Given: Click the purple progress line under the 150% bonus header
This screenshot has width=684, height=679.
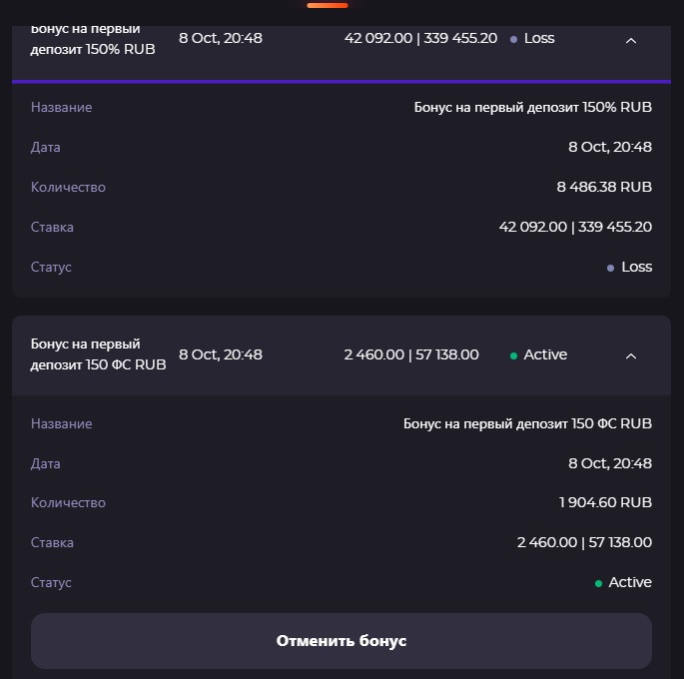Looking at the screenshot, I should (342, 81).
